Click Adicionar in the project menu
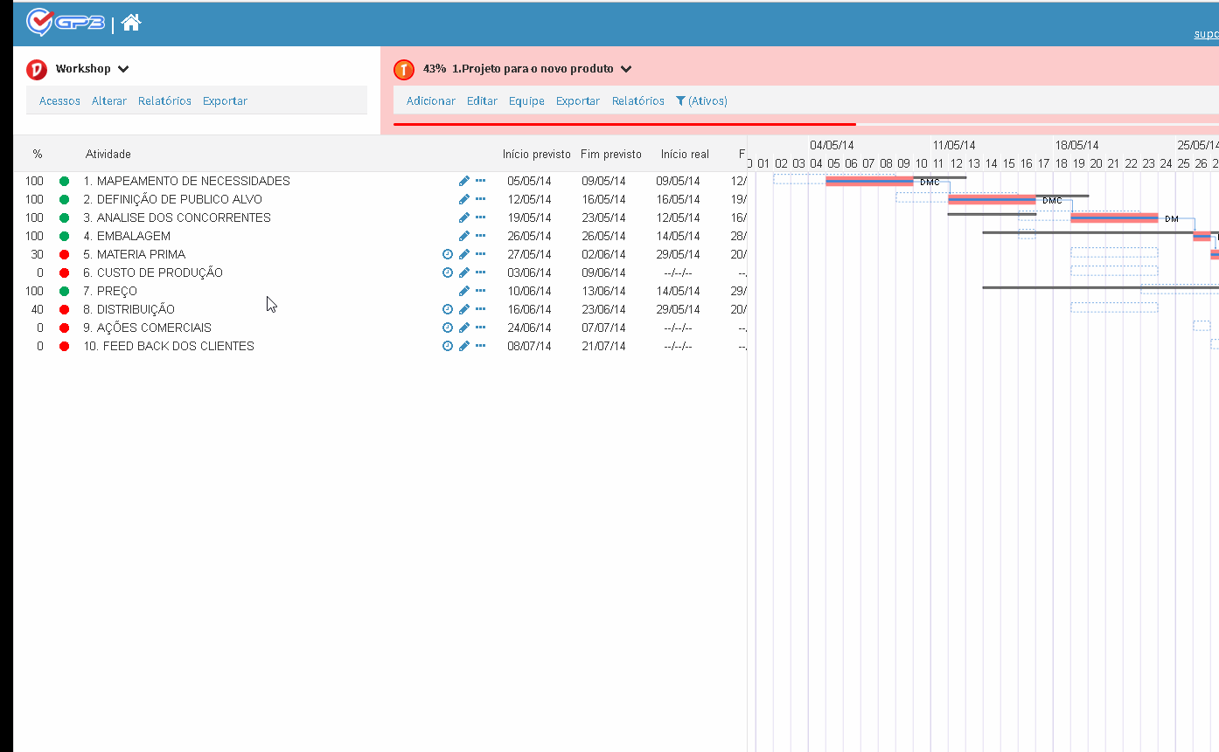Viewport: 1219px width, 752px height. click(x=431, y=101)
